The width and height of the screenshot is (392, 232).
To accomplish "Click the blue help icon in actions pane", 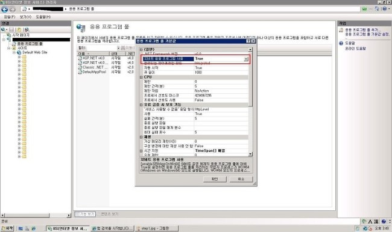I will 341,43.
